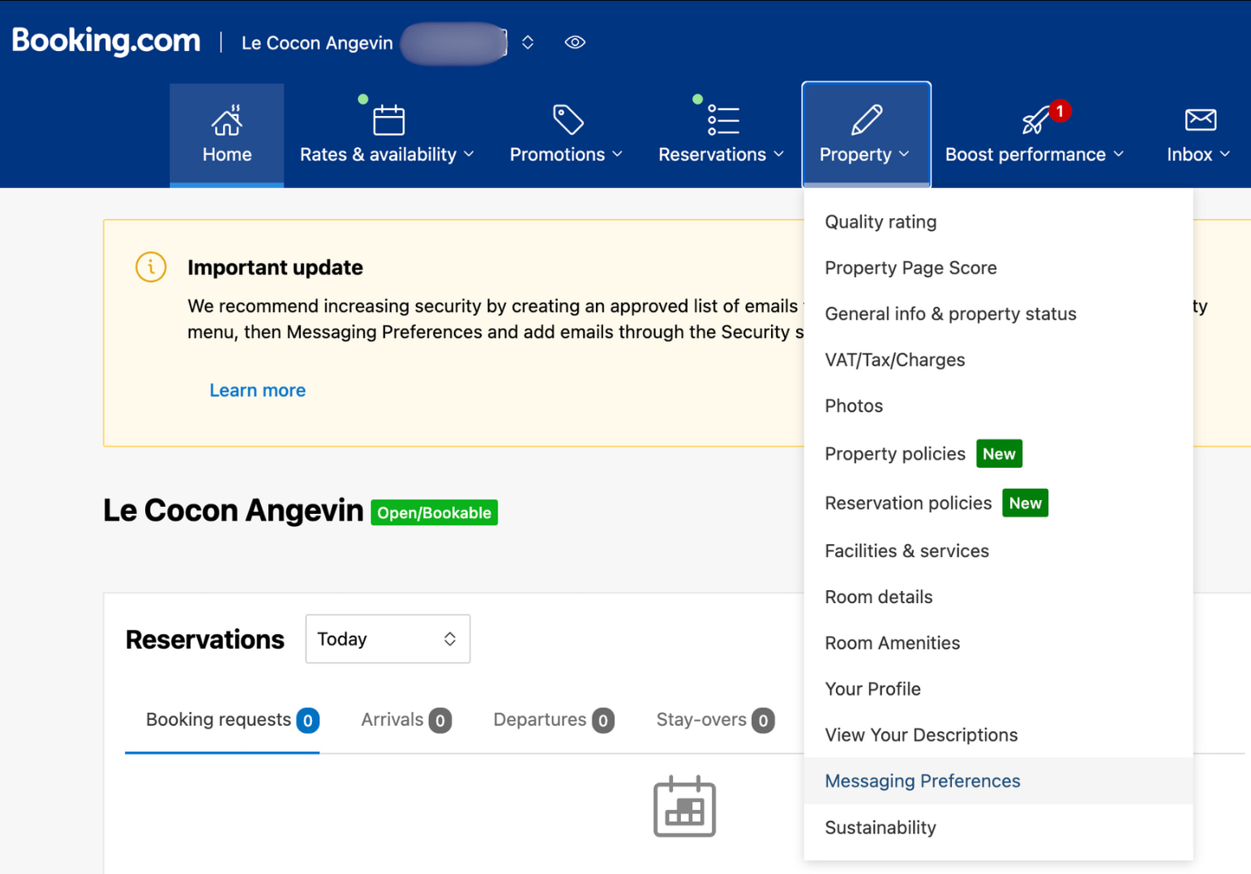The width and height of the screenshot is (1251, 874).
Task: Click the Learn more link
Action: pos(257,391)
